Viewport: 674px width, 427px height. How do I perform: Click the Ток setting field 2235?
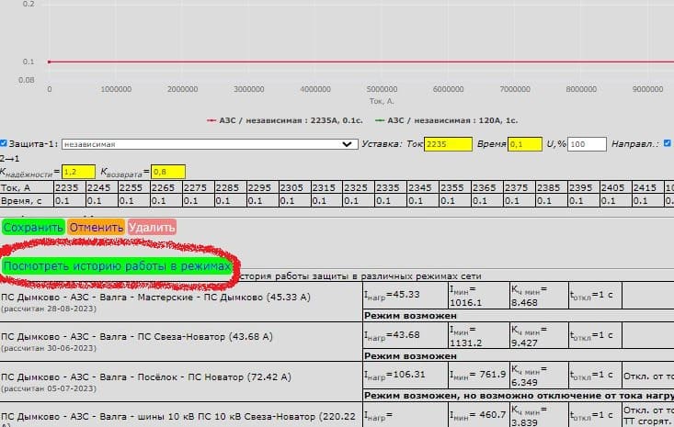click(448, 144)
